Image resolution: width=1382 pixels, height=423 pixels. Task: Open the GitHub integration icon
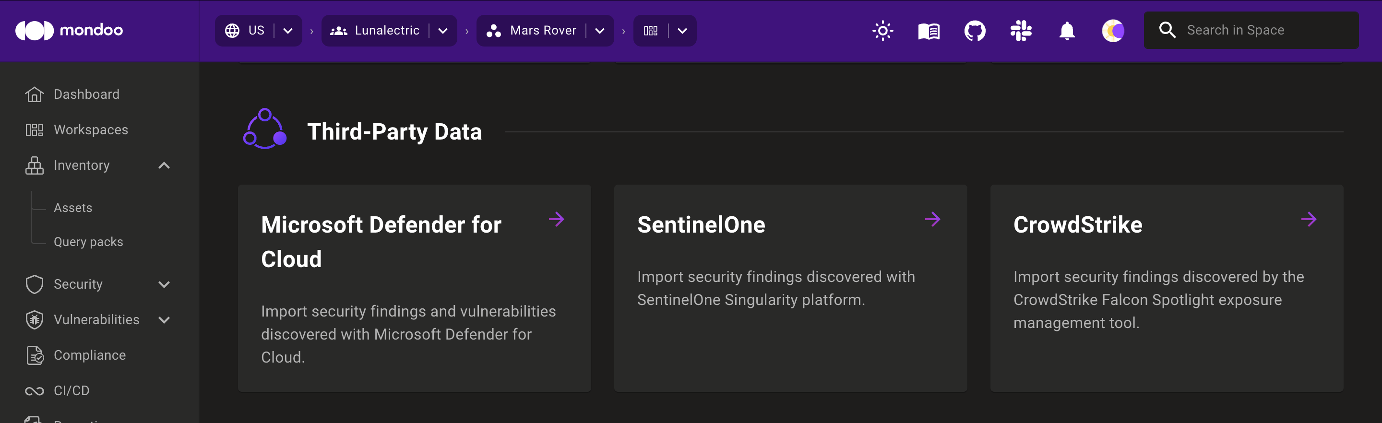(x=974, y=31)
